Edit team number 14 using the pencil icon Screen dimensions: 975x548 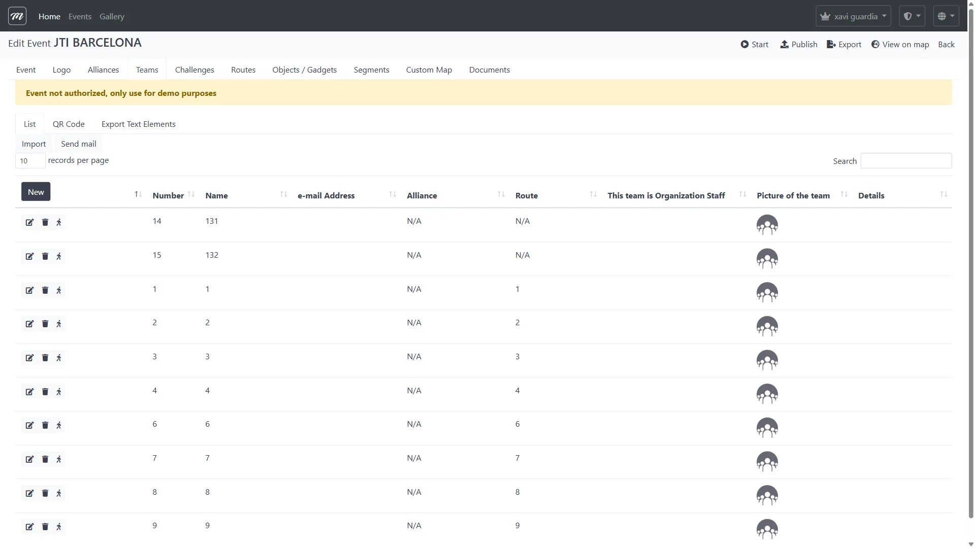coord(29,222)
